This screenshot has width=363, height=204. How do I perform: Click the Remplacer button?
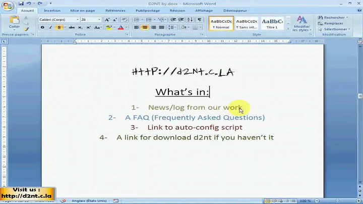[x=331, y=23]
